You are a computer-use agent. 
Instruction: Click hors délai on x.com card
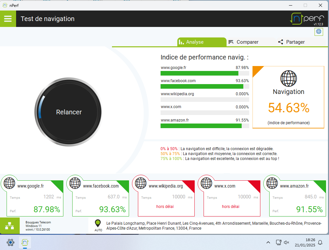(230, 207)
